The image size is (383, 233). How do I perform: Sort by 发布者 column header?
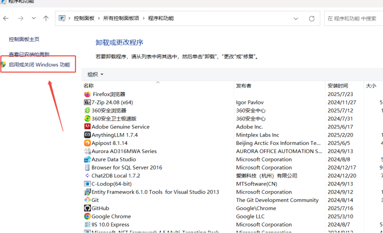coord(244,85)
